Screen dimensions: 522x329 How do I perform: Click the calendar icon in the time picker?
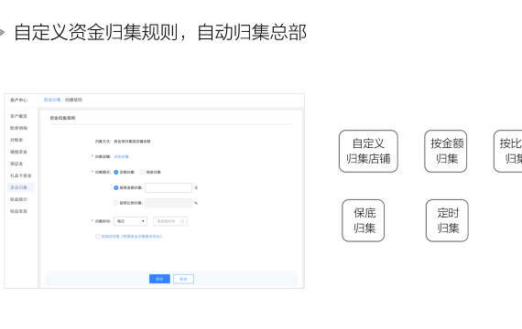click(x=182, y=221)
